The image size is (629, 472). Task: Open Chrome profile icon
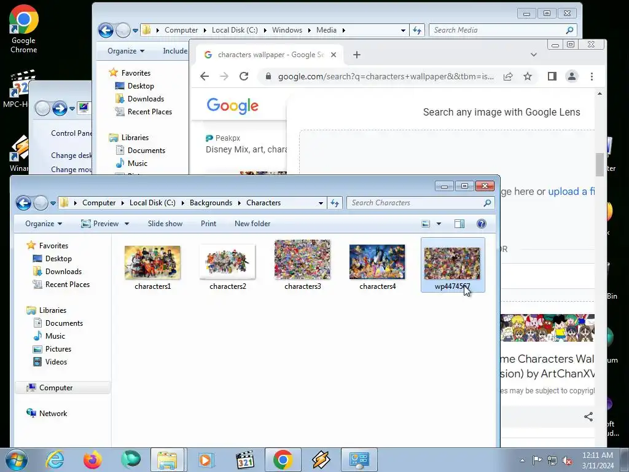pos(572,76)
